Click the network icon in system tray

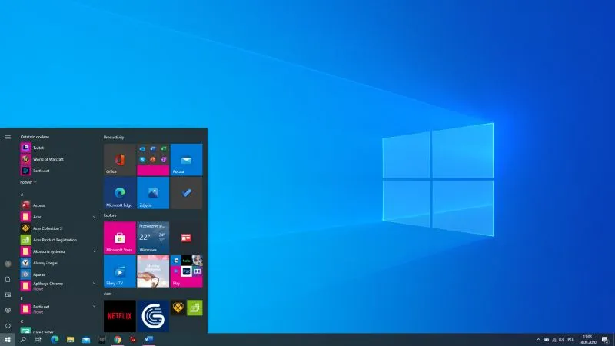tap(553, 340)
